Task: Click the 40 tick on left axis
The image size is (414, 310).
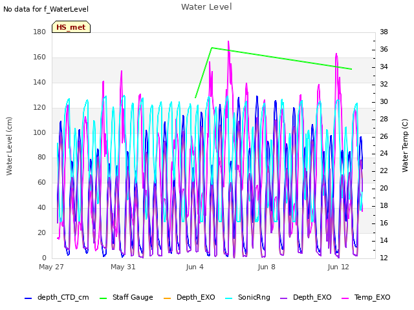Action: pos(41,207)
